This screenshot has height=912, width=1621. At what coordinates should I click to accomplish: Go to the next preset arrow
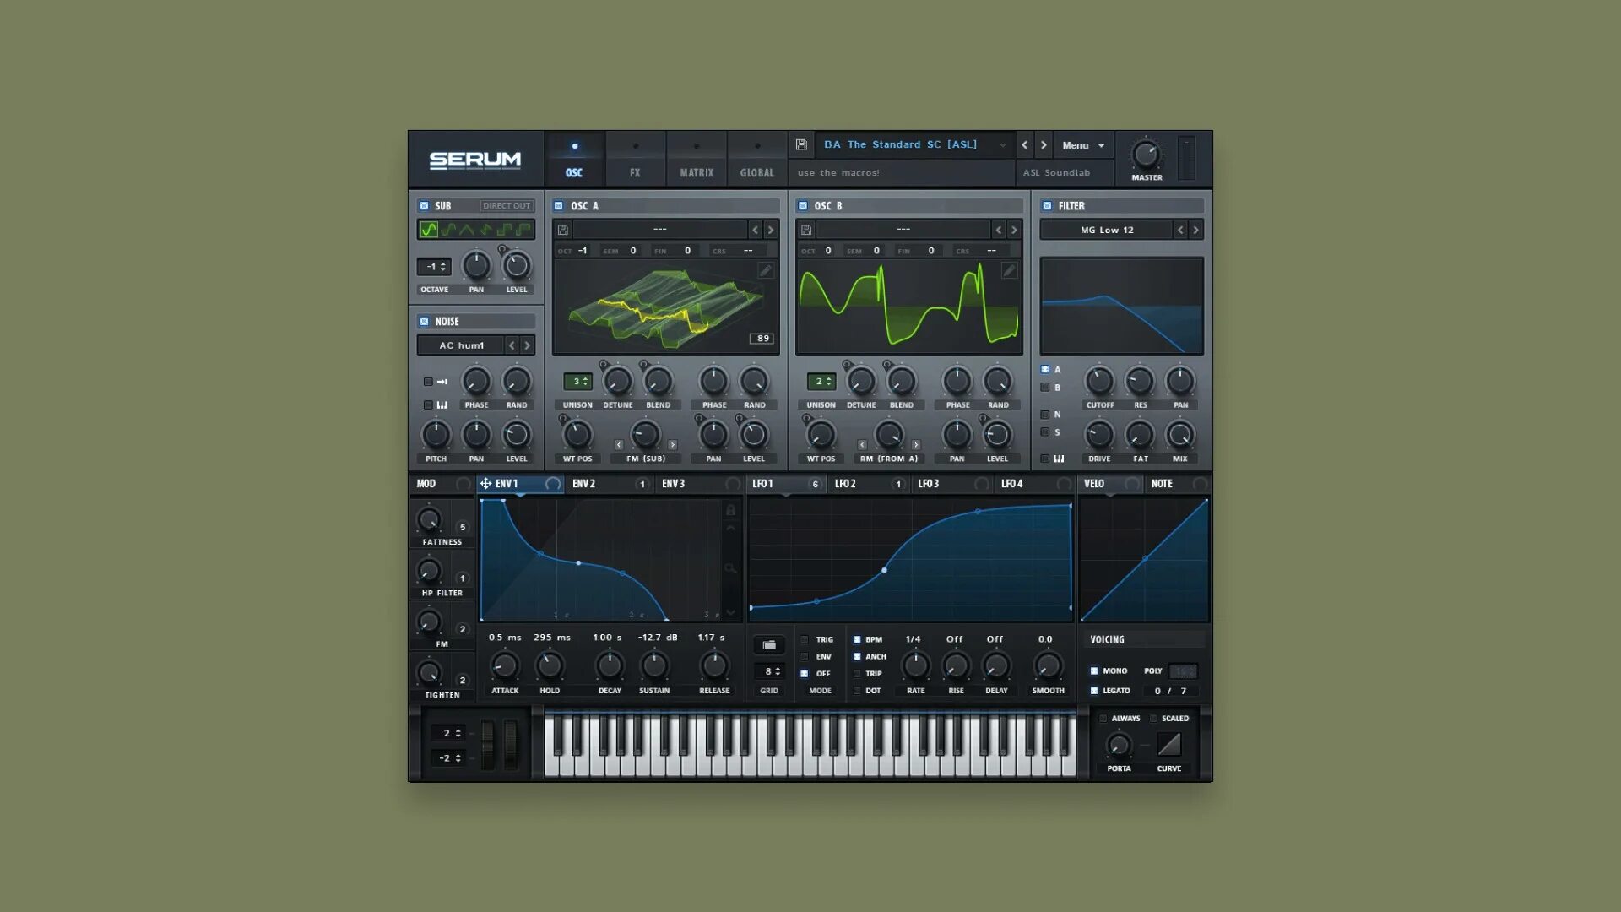[x=1044, y=145]
